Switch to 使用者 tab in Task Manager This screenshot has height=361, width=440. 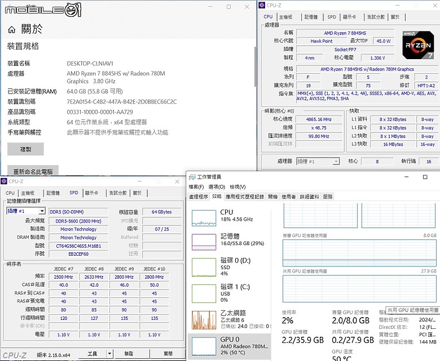[x=289, y=197]
